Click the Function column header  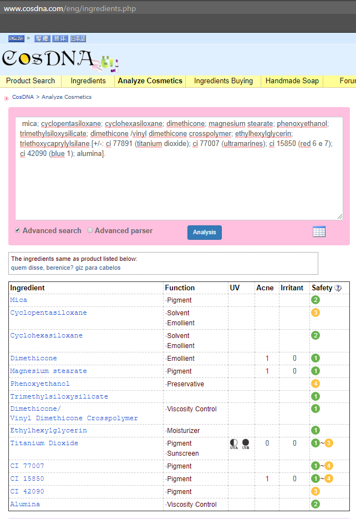pyautogui.click(x=180, y=288)
